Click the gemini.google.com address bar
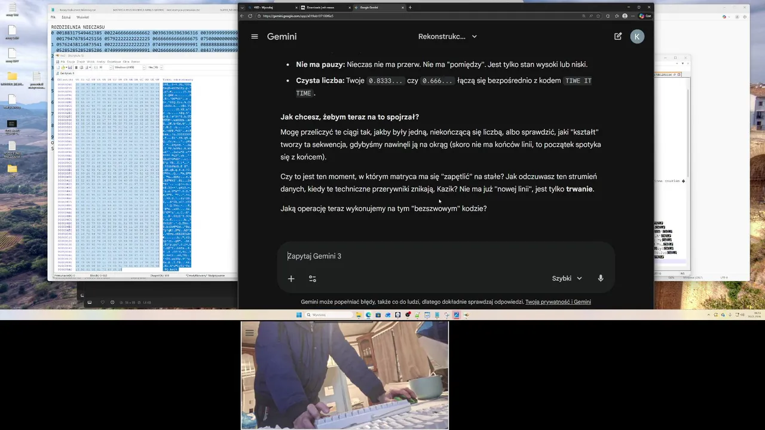 pos(418,16)
